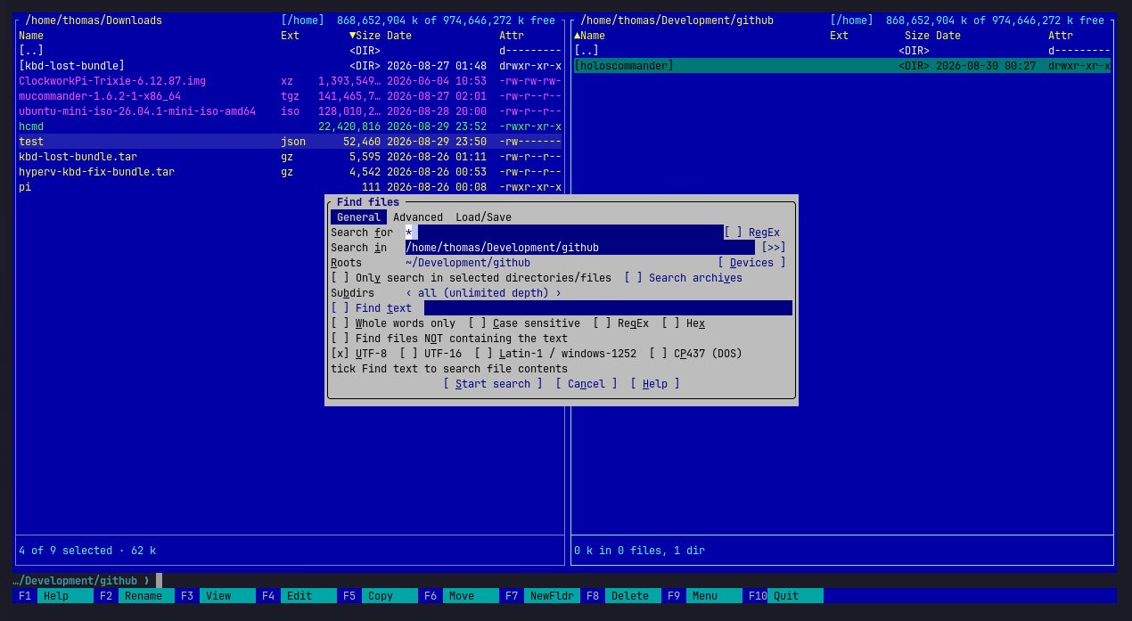This screenshot has width=1132, height=621.
Task: Go to parent [..] in right panel
Action: (x=842, y=51)
